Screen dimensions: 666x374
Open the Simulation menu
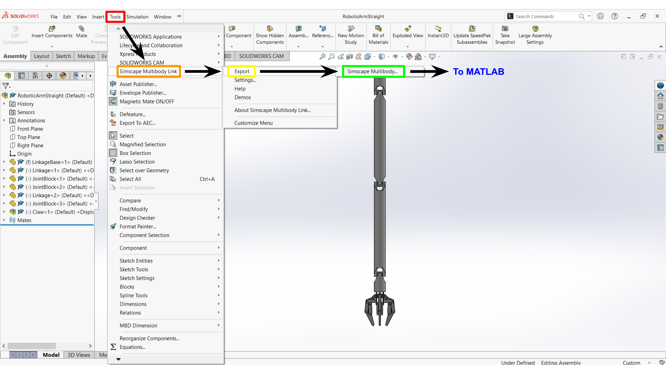137,17
